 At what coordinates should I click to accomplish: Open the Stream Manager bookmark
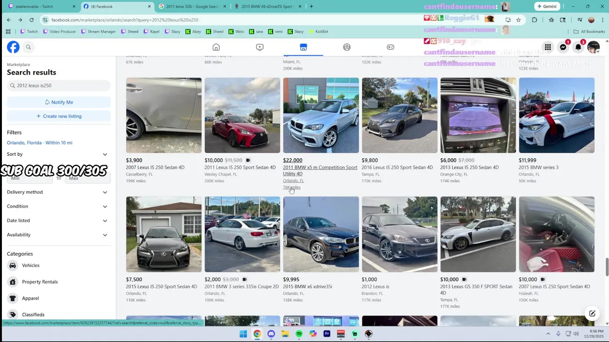pyautogui.click(x=98, y=31)
